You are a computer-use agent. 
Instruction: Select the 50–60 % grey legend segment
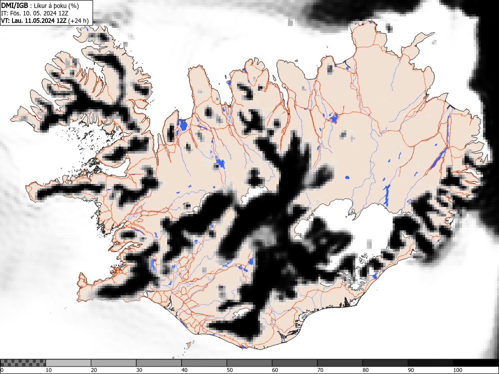249,363
